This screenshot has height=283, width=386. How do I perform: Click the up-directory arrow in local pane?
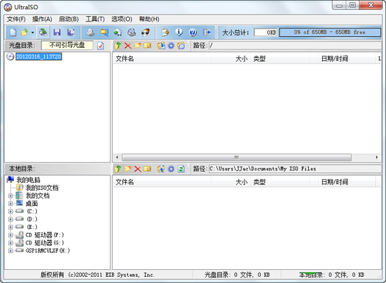118,169
